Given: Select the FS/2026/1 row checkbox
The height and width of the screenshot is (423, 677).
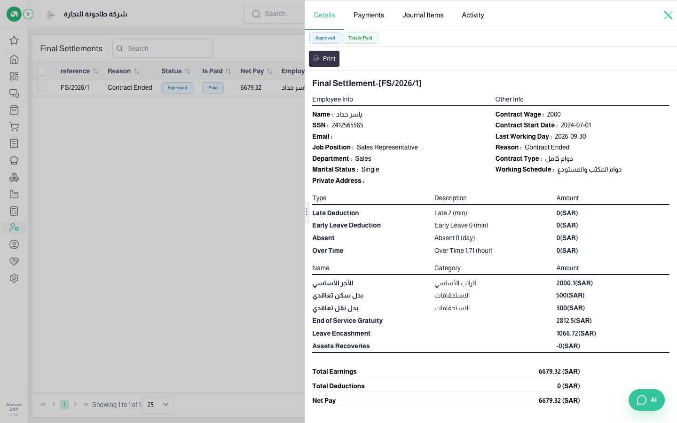Looking at the screenshot, I should click(x=42, y=88).
